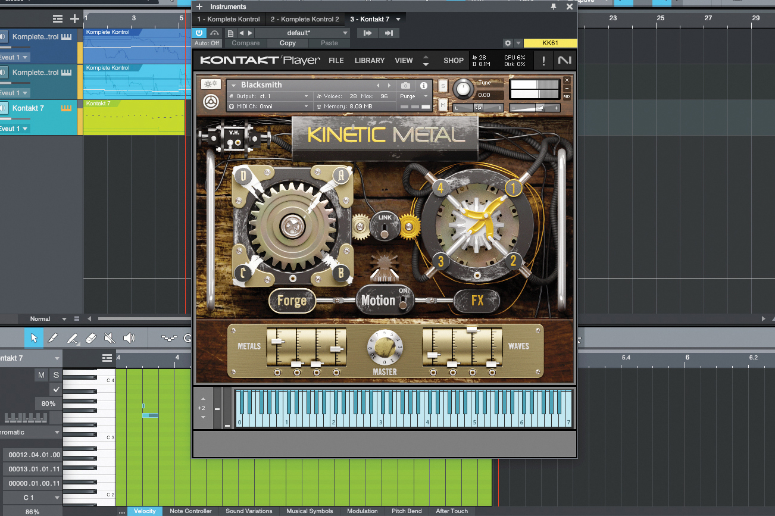Open the snapshot camera view
This screenshot has height=516, width=775.
[405, 86]
